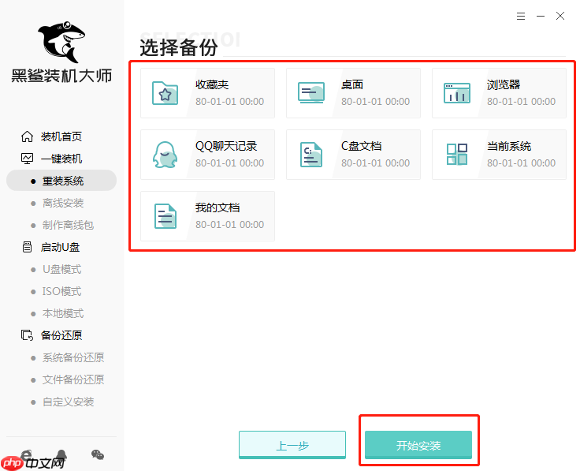
Task: Click the 黑鲨装机大师 shark logo
Action: pos(61,42)
